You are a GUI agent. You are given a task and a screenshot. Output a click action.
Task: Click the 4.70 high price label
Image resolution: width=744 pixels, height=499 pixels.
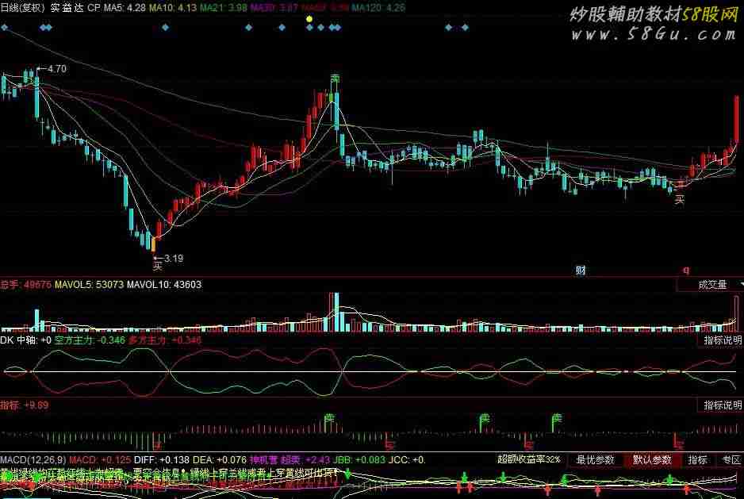[57, 69]
